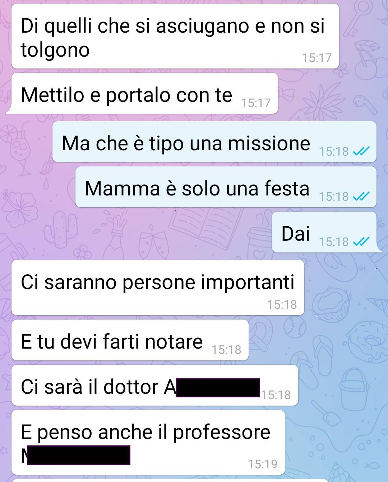
Task: Click the read-receipt ticks next to 'Mamma è solo una festa'
Action: tap(361, 197)
